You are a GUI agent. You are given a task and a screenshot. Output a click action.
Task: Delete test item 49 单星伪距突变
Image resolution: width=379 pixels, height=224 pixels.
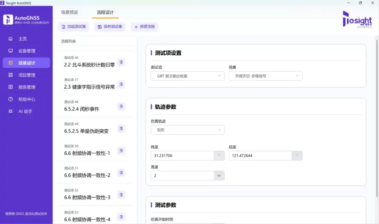pyautogui.click(x=121, y=128)
